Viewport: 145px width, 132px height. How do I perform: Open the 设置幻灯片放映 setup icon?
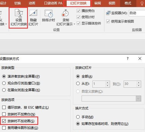click(x=19, y=13)
